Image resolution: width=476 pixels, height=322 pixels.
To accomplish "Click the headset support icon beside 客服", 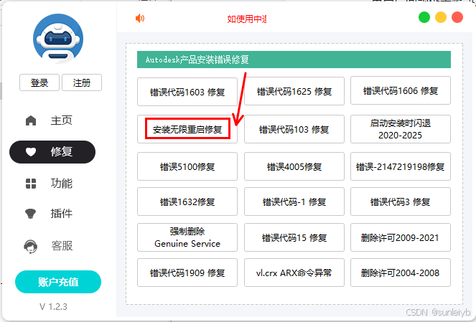I will pos(30,246).
